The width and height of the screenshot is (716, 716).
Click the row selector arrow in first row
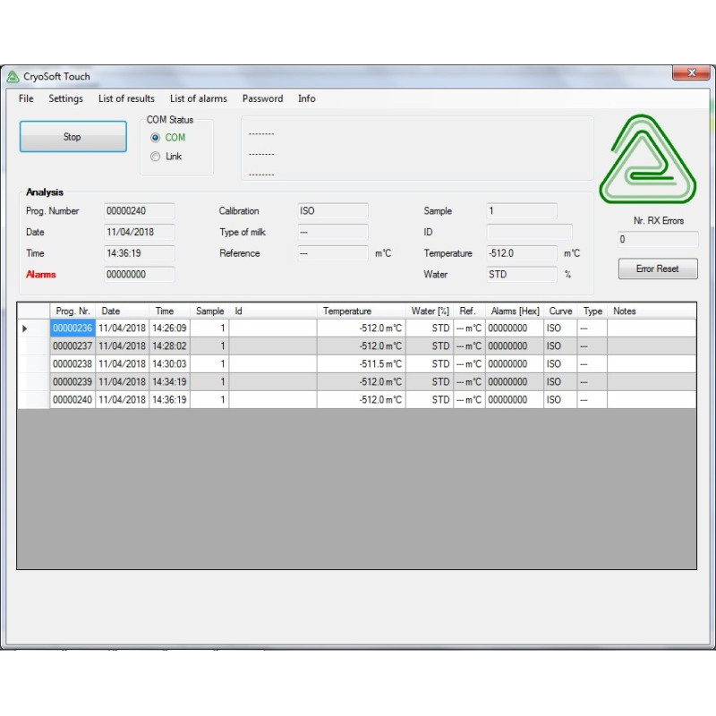pos(24,328)
